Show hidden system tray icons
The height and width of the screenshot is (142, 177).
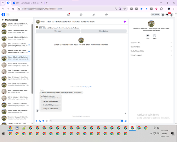pos(151,133)
